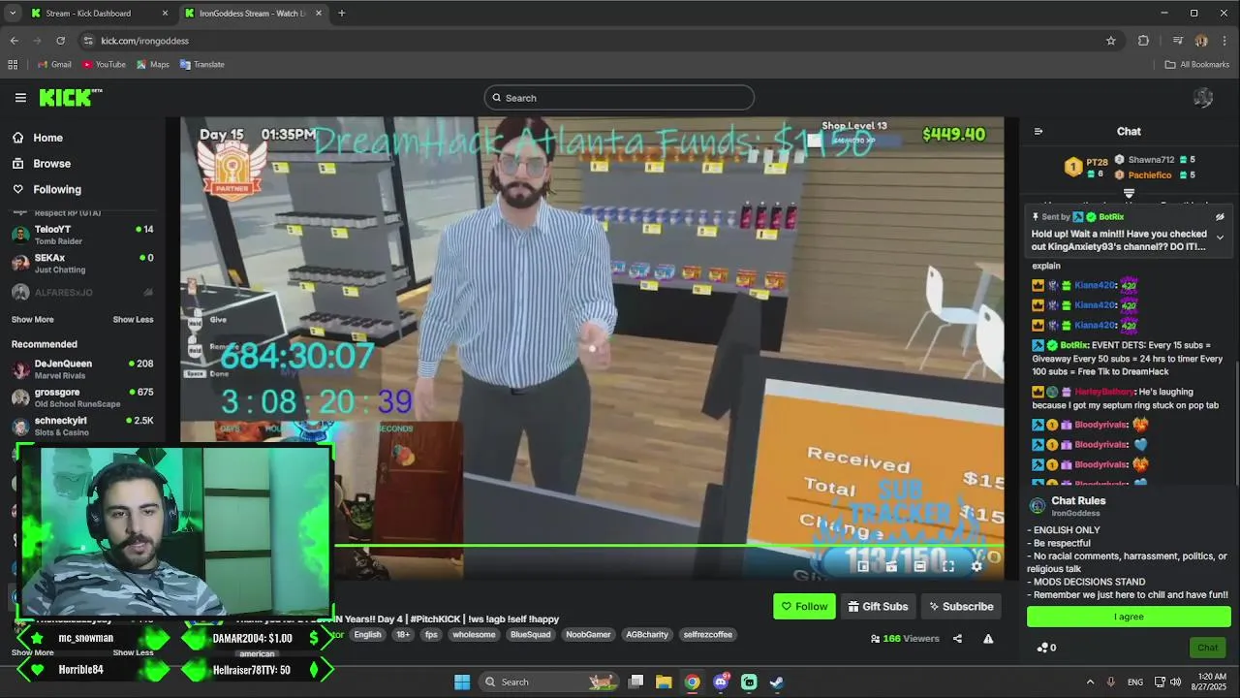Click the Gift Subs button
1240x698 pixels.
pos(878,607)
